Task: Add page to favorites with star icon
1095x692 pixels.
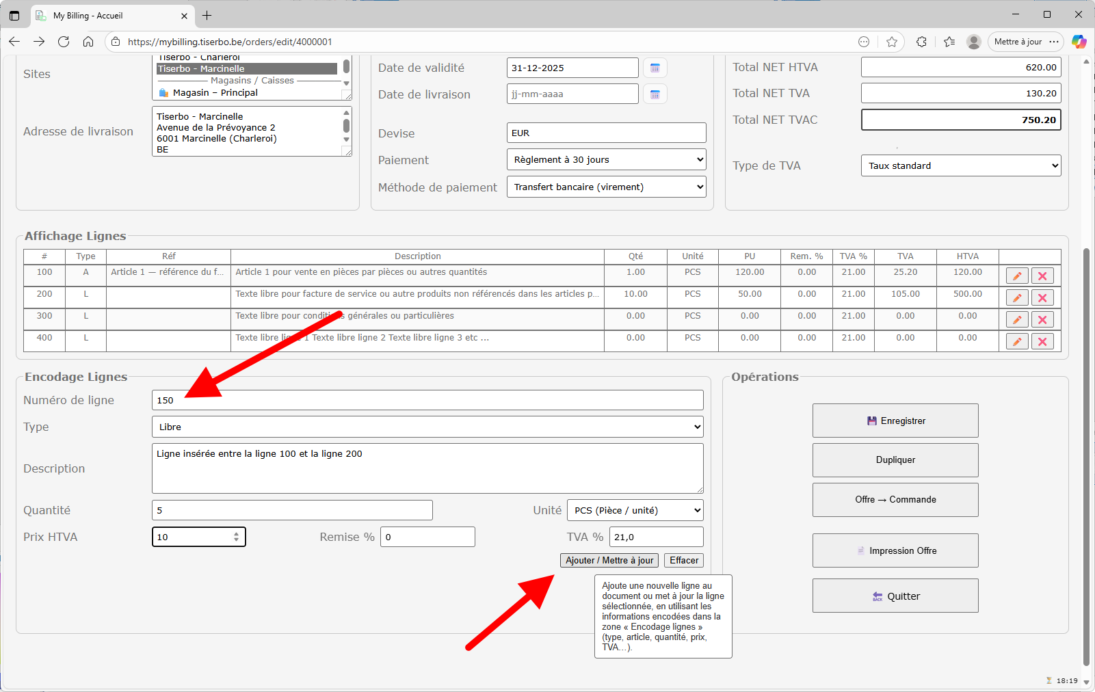Action: (892, 42)
